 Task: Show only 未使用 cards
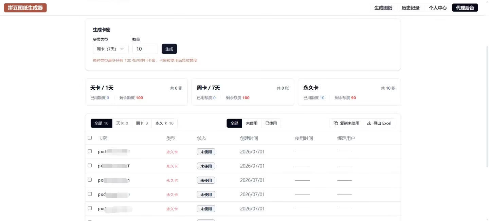[x=252, y=123]
